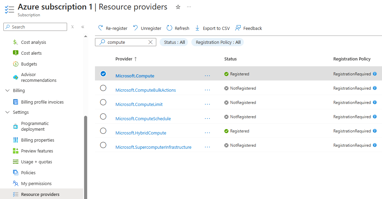382x199 pixels.
Task: Open the ellipsis menu for Microsoft.SupercomputerInfrastructure
Action: click(x=207, y=147)
